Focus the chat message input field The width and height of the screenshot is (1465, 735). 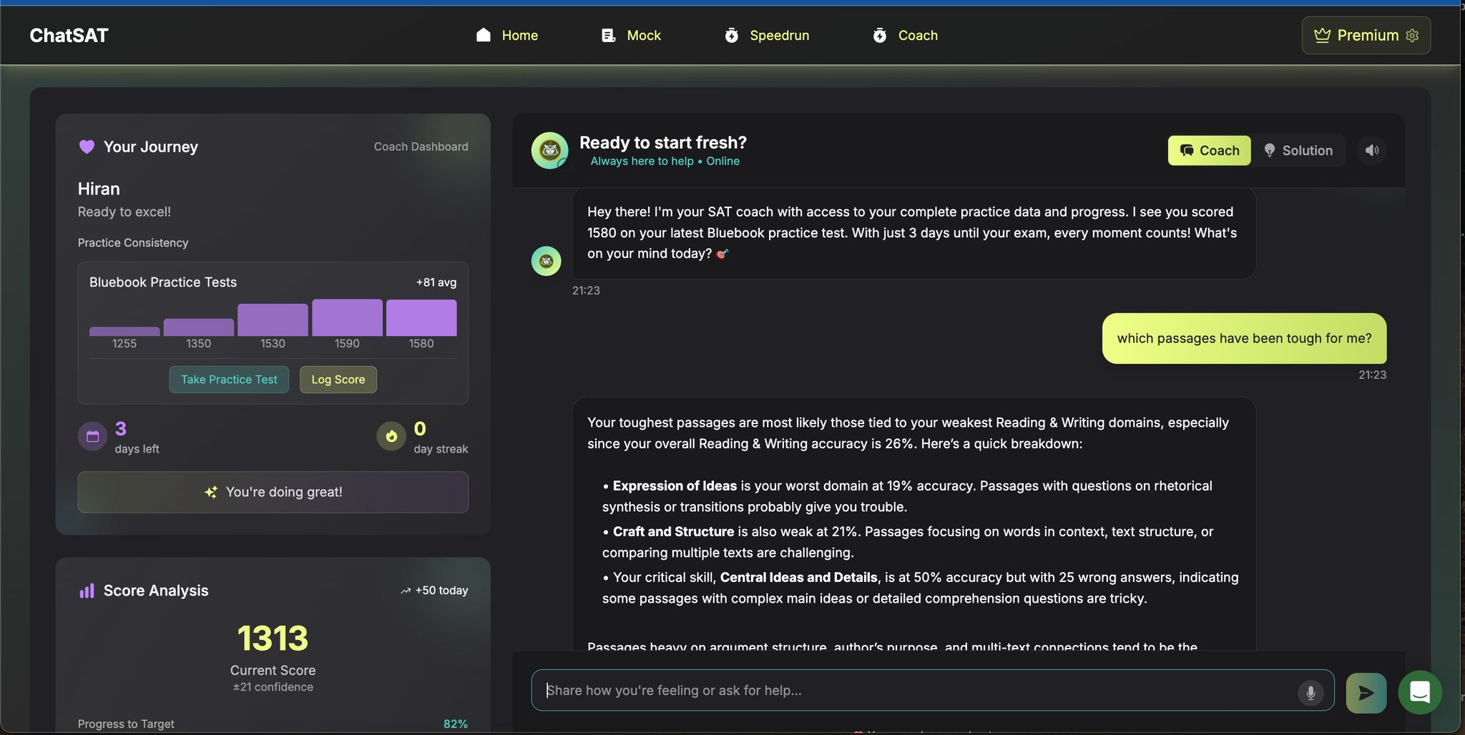pyautogui.click(x=916, y=690)
